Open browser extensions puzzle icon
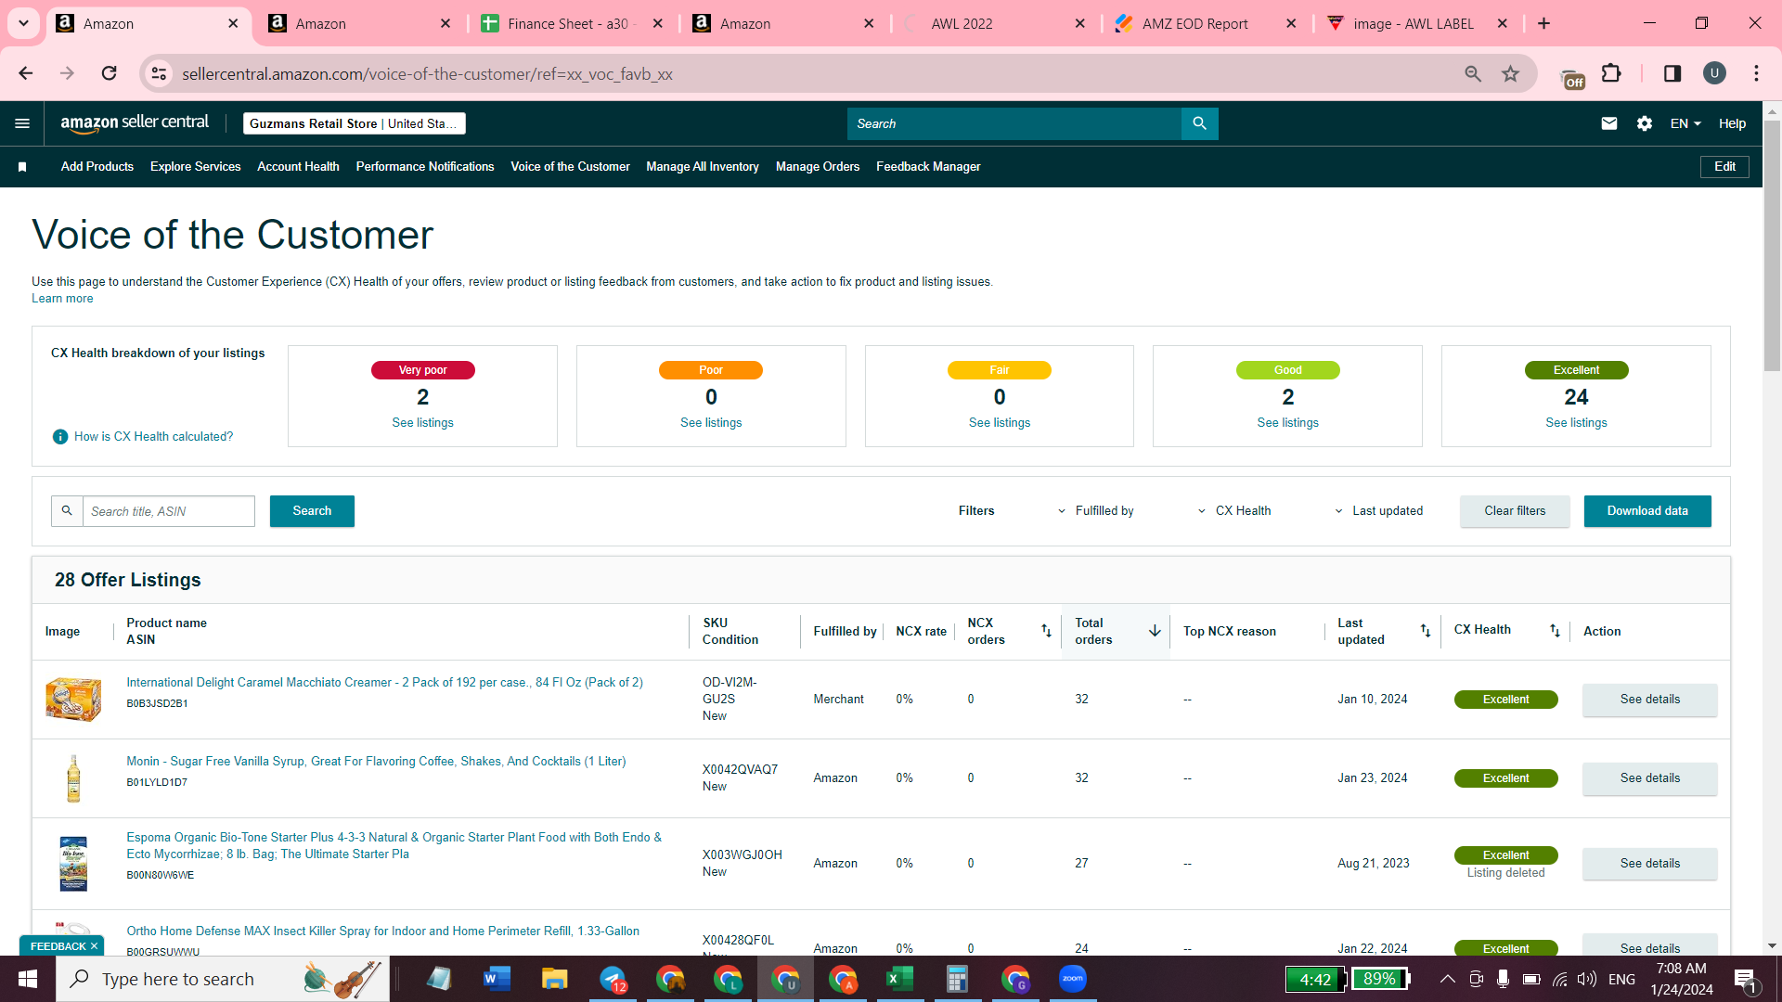 point(1612,73)
